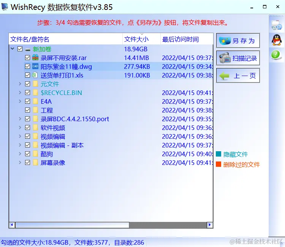Click the 另存为 save-as button
Image resolution: width=285 pixels, height=247 pixels.
point(238,40)
